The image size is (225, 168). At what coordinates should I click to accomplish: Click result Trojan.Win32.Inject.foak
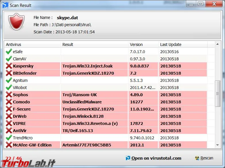pos(87,66)
